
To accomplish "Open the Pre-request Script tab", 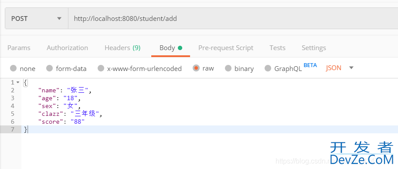I will pos(226,48).
